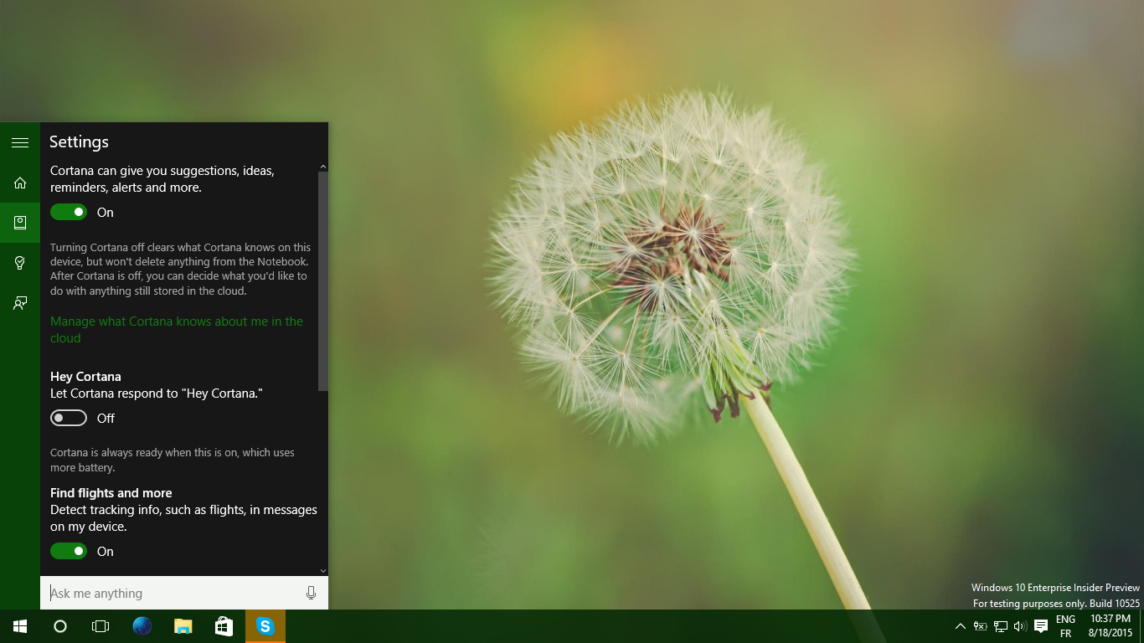1144x643 pixels.
Task: Click the Settings heading text
Action: pyautogui.click(x=79, y=141)
